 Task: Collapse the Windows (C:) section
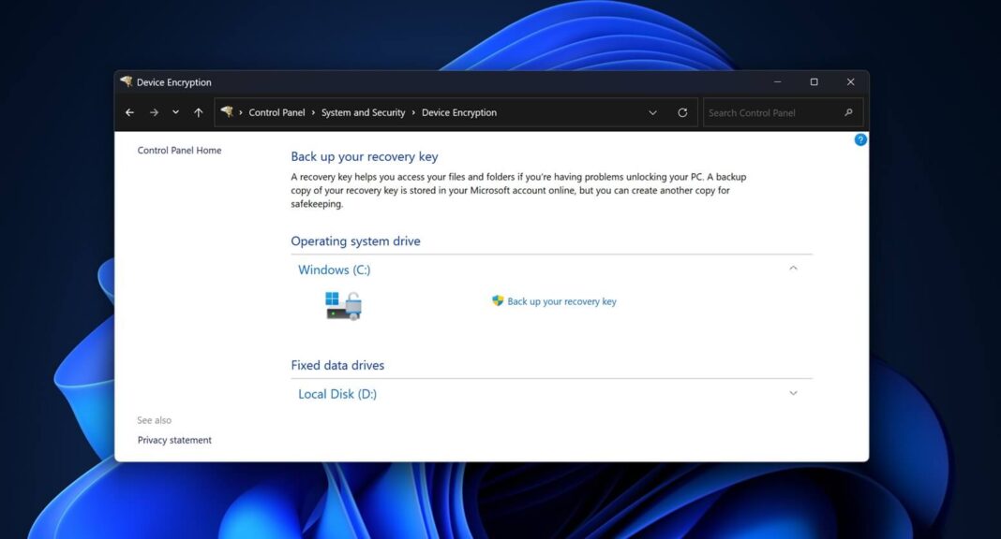(x=793, y=268)
